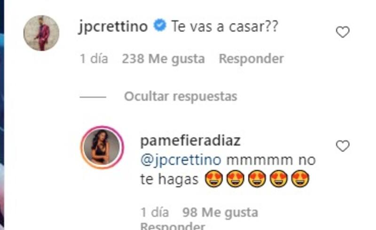
Task: Open the jpcrettino username link
Action: pos(113,26)
